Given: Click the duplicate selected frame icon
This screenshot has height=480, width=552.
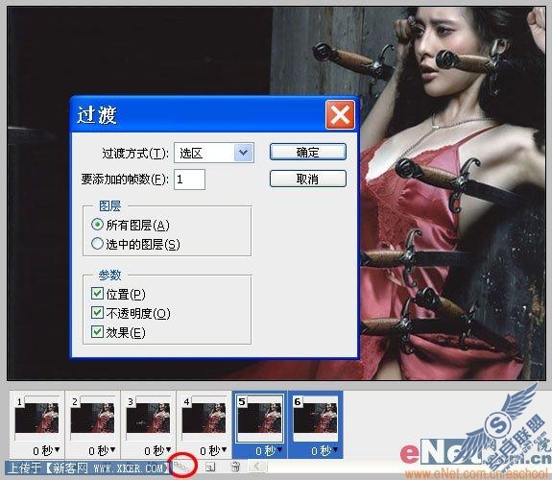Looking at the screenshot, I should (210, 468).
